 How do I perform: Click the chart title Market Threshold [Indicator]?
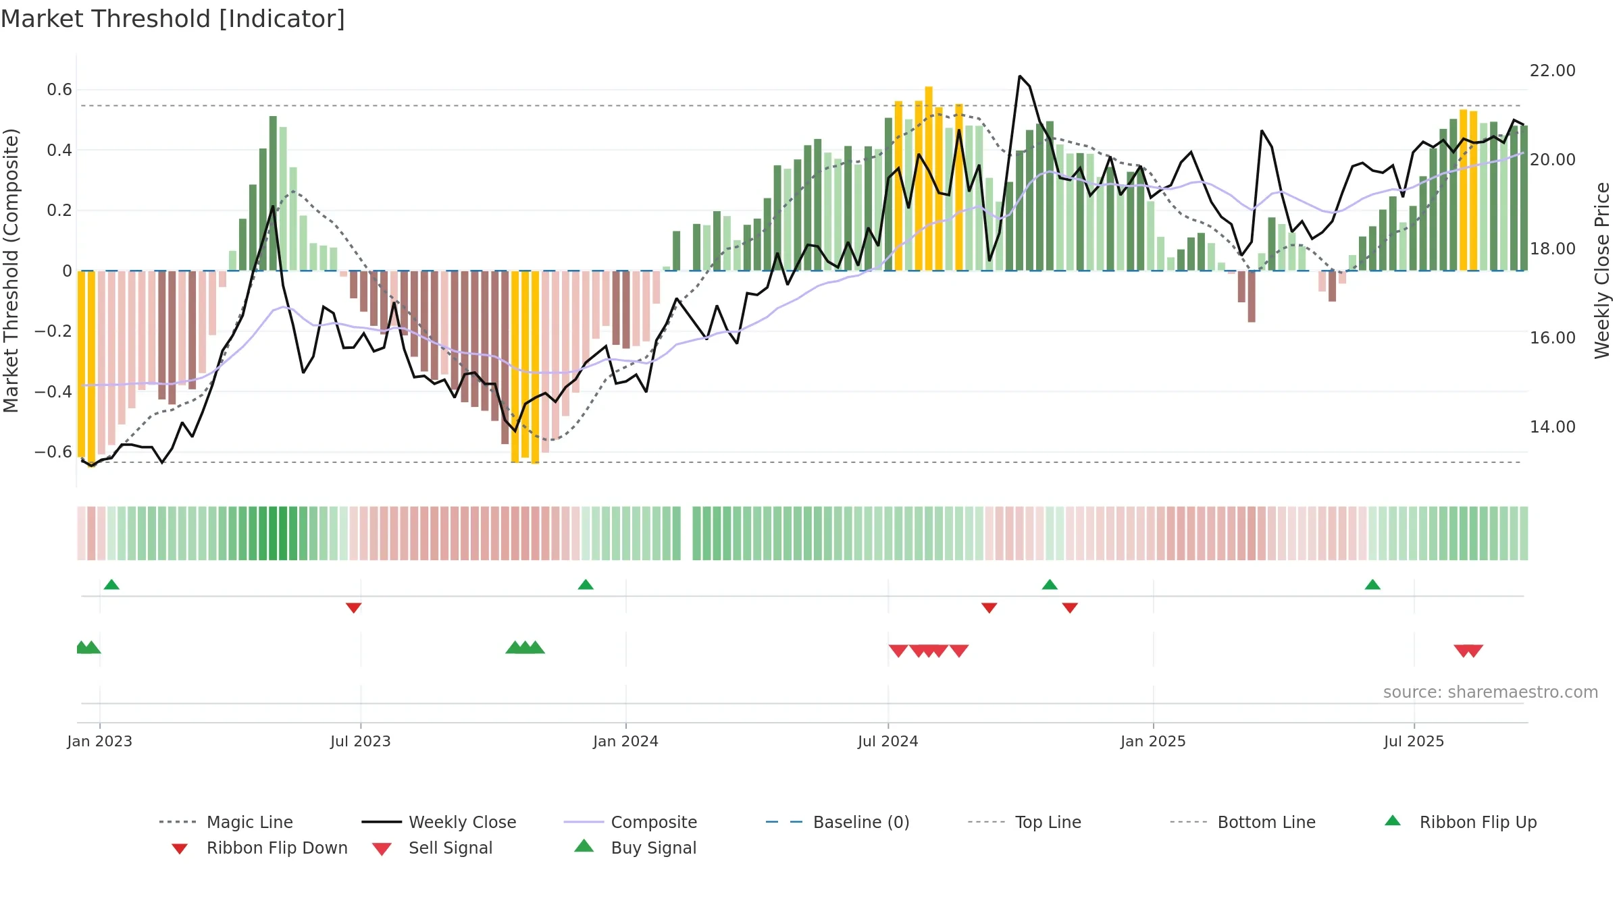click(173, 19)
